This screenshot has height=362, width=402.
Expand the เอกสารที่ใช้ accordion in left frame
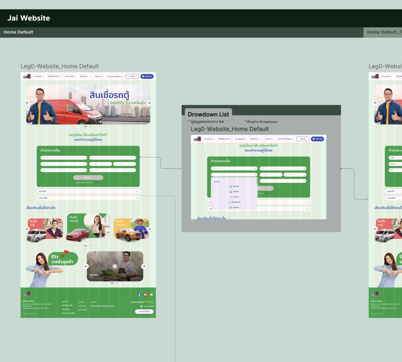pos(88,198)
